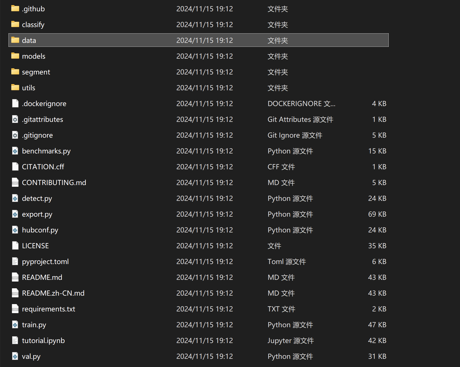Click the 31 KB size of val.py
The width and height of the screenshot is (460, 367).
[x=377, y=356]
